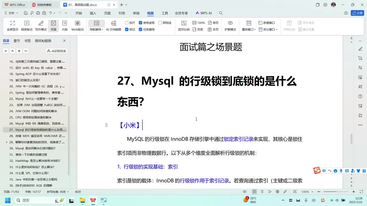Toggle spell check 拼写检查 in status bar
The image size is (367, 206).
coord(58,192)
